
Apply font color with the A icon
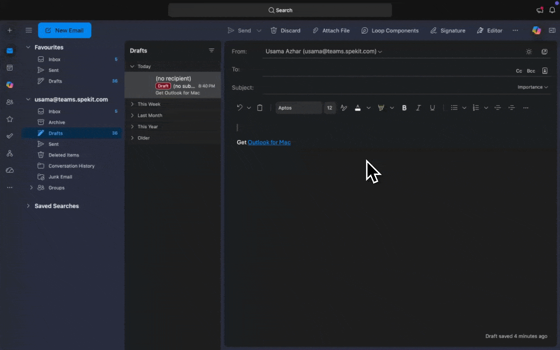pos(357,107)
